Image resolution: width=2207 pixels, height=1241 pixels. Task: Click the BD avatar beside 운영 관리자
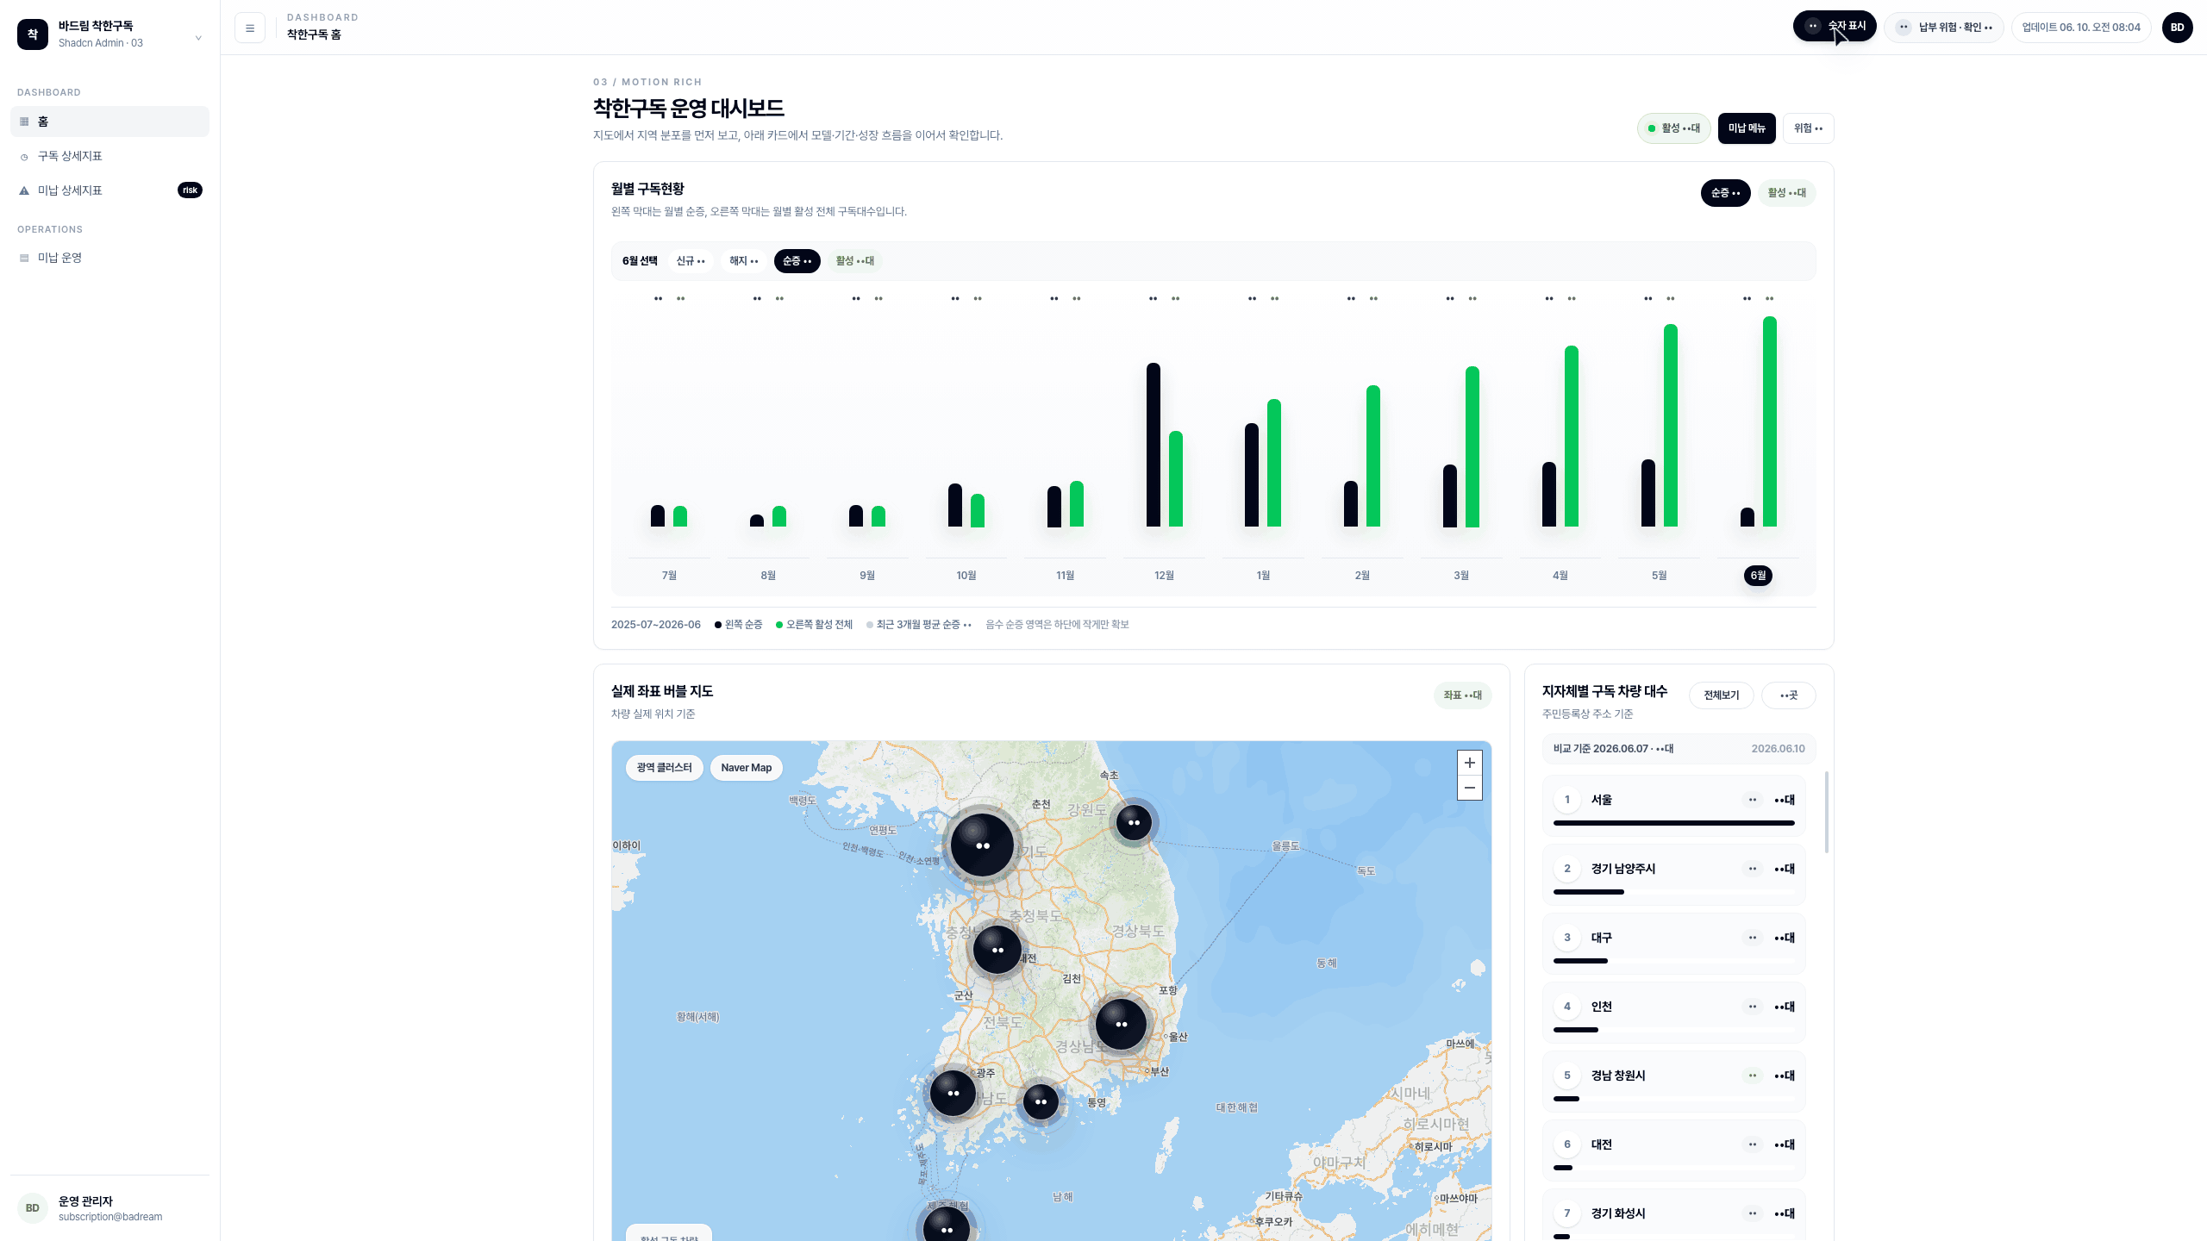[33, 1208]
